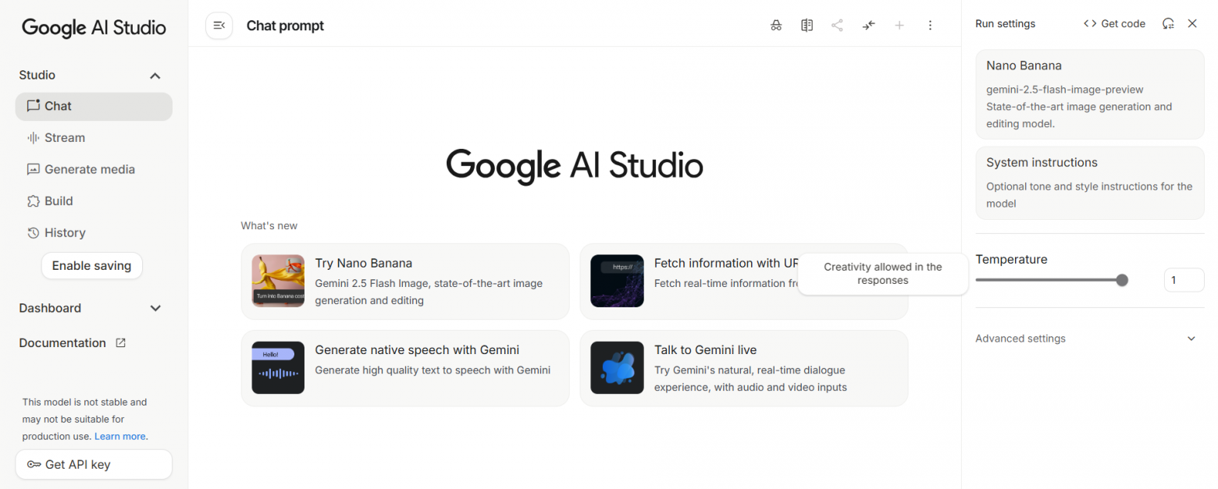Select Generate media in sidebar
Screen dimensions: 1218x489
point(89,169)
